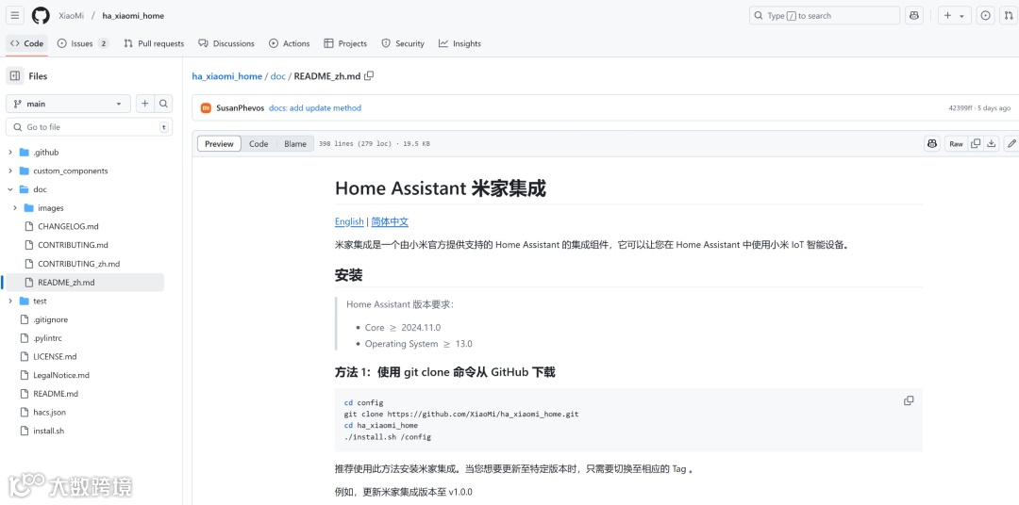Open CONTRIBUTING.md in file tree

73,245
